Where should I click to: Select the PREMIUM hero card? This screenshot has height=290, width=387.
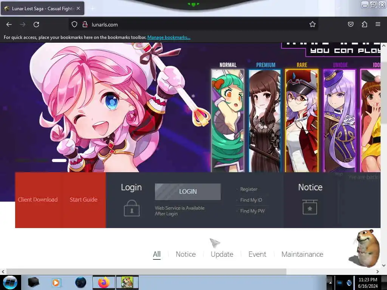click(265, 120)
